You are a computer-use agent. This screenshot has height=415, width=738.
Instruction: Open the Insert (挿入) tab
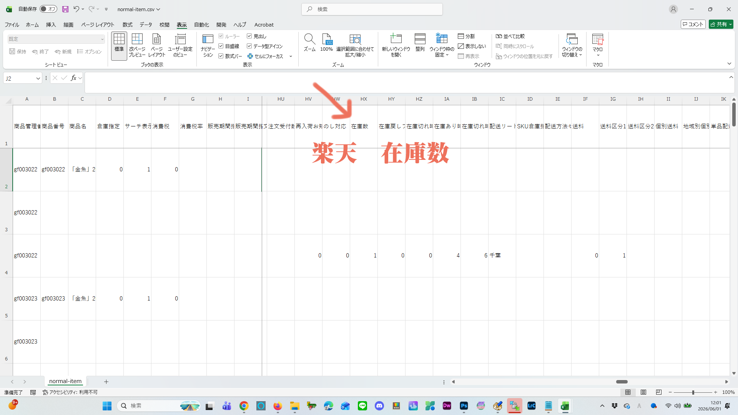pos(51,25)
